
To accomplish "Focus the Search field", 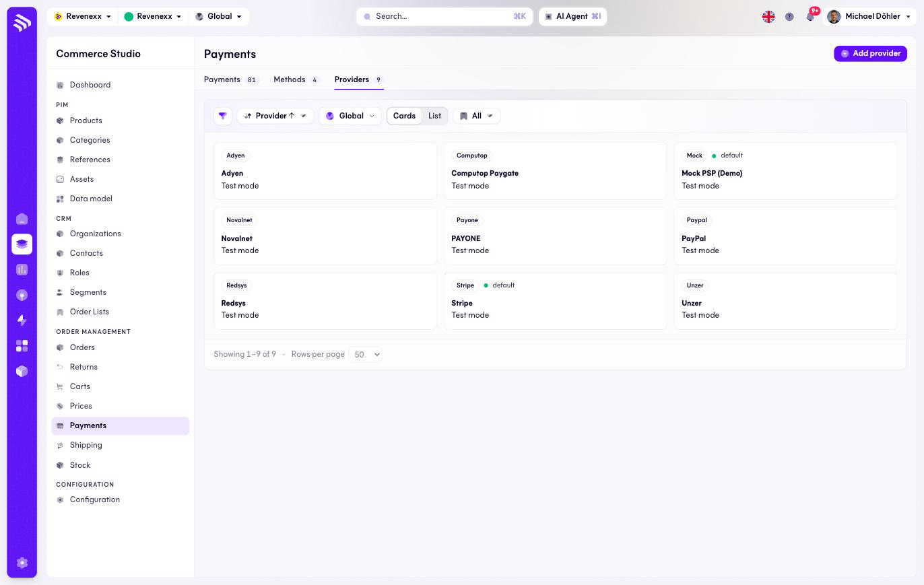I will click(x=444, y=16).
